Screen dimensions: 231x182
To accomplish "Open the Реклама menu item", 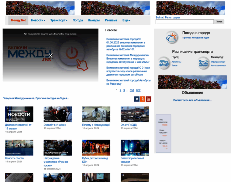I will click(x=111, y=20).
